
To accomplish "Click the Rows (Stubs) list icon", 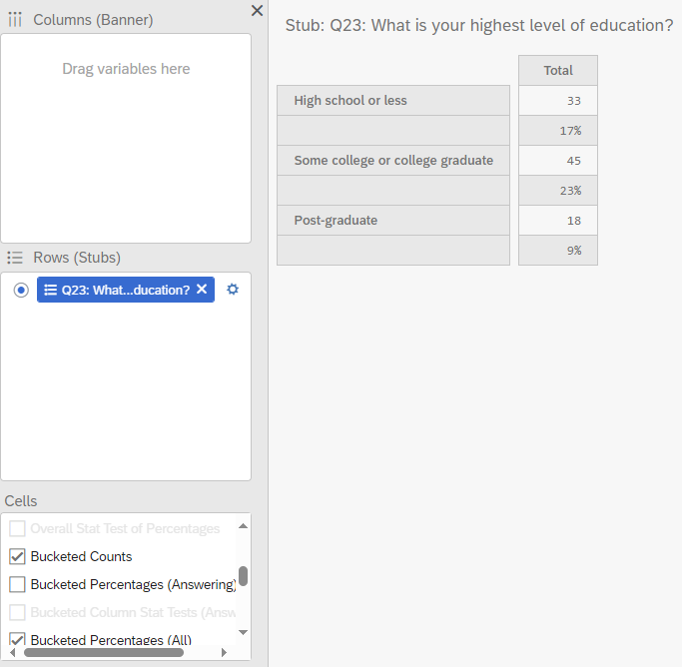I will click(15, 258).
